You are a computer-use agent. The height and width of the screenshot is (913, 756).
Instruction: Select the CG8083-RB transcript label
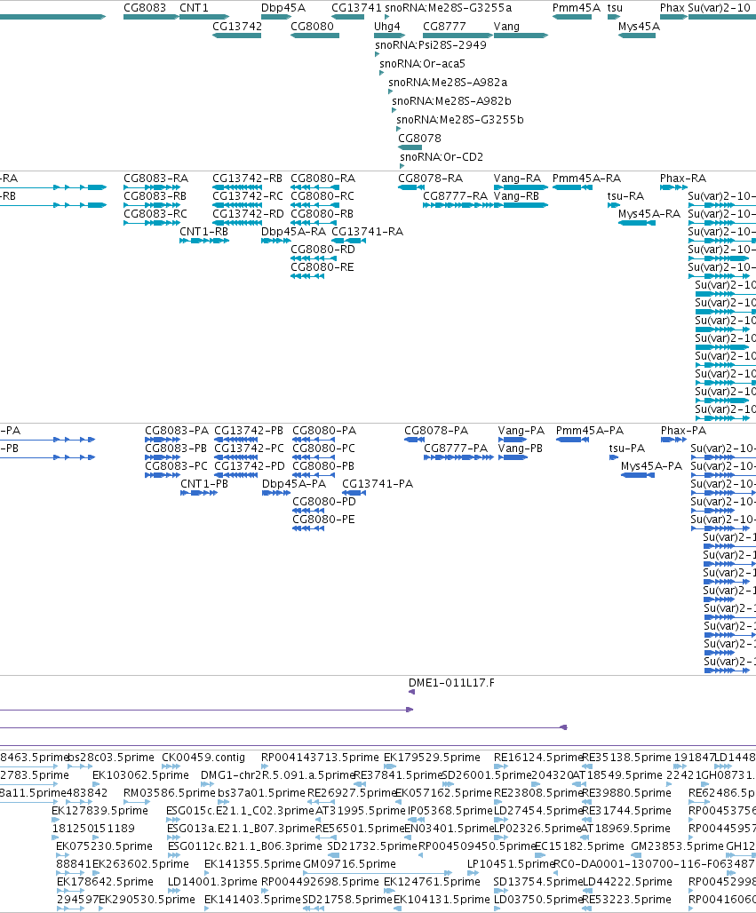tap(155, 195)
